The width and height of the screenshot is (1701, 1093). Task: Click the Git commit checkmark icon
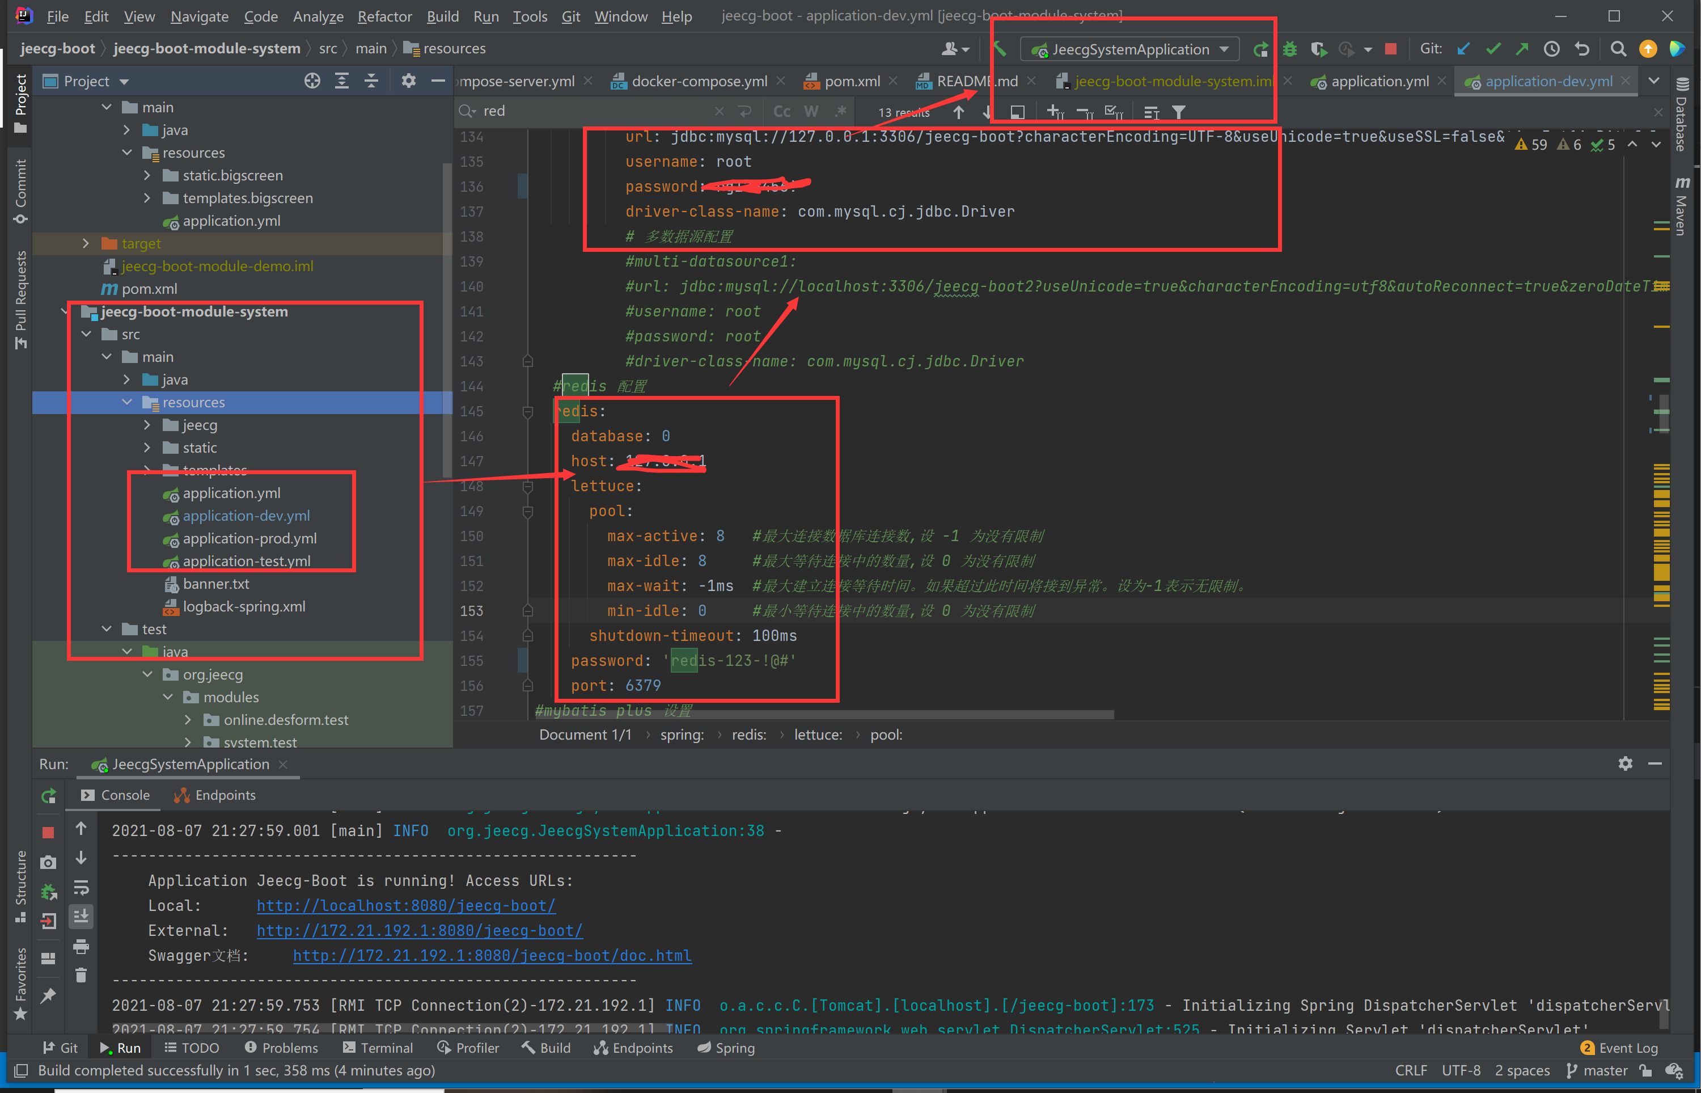point(1493,49)
